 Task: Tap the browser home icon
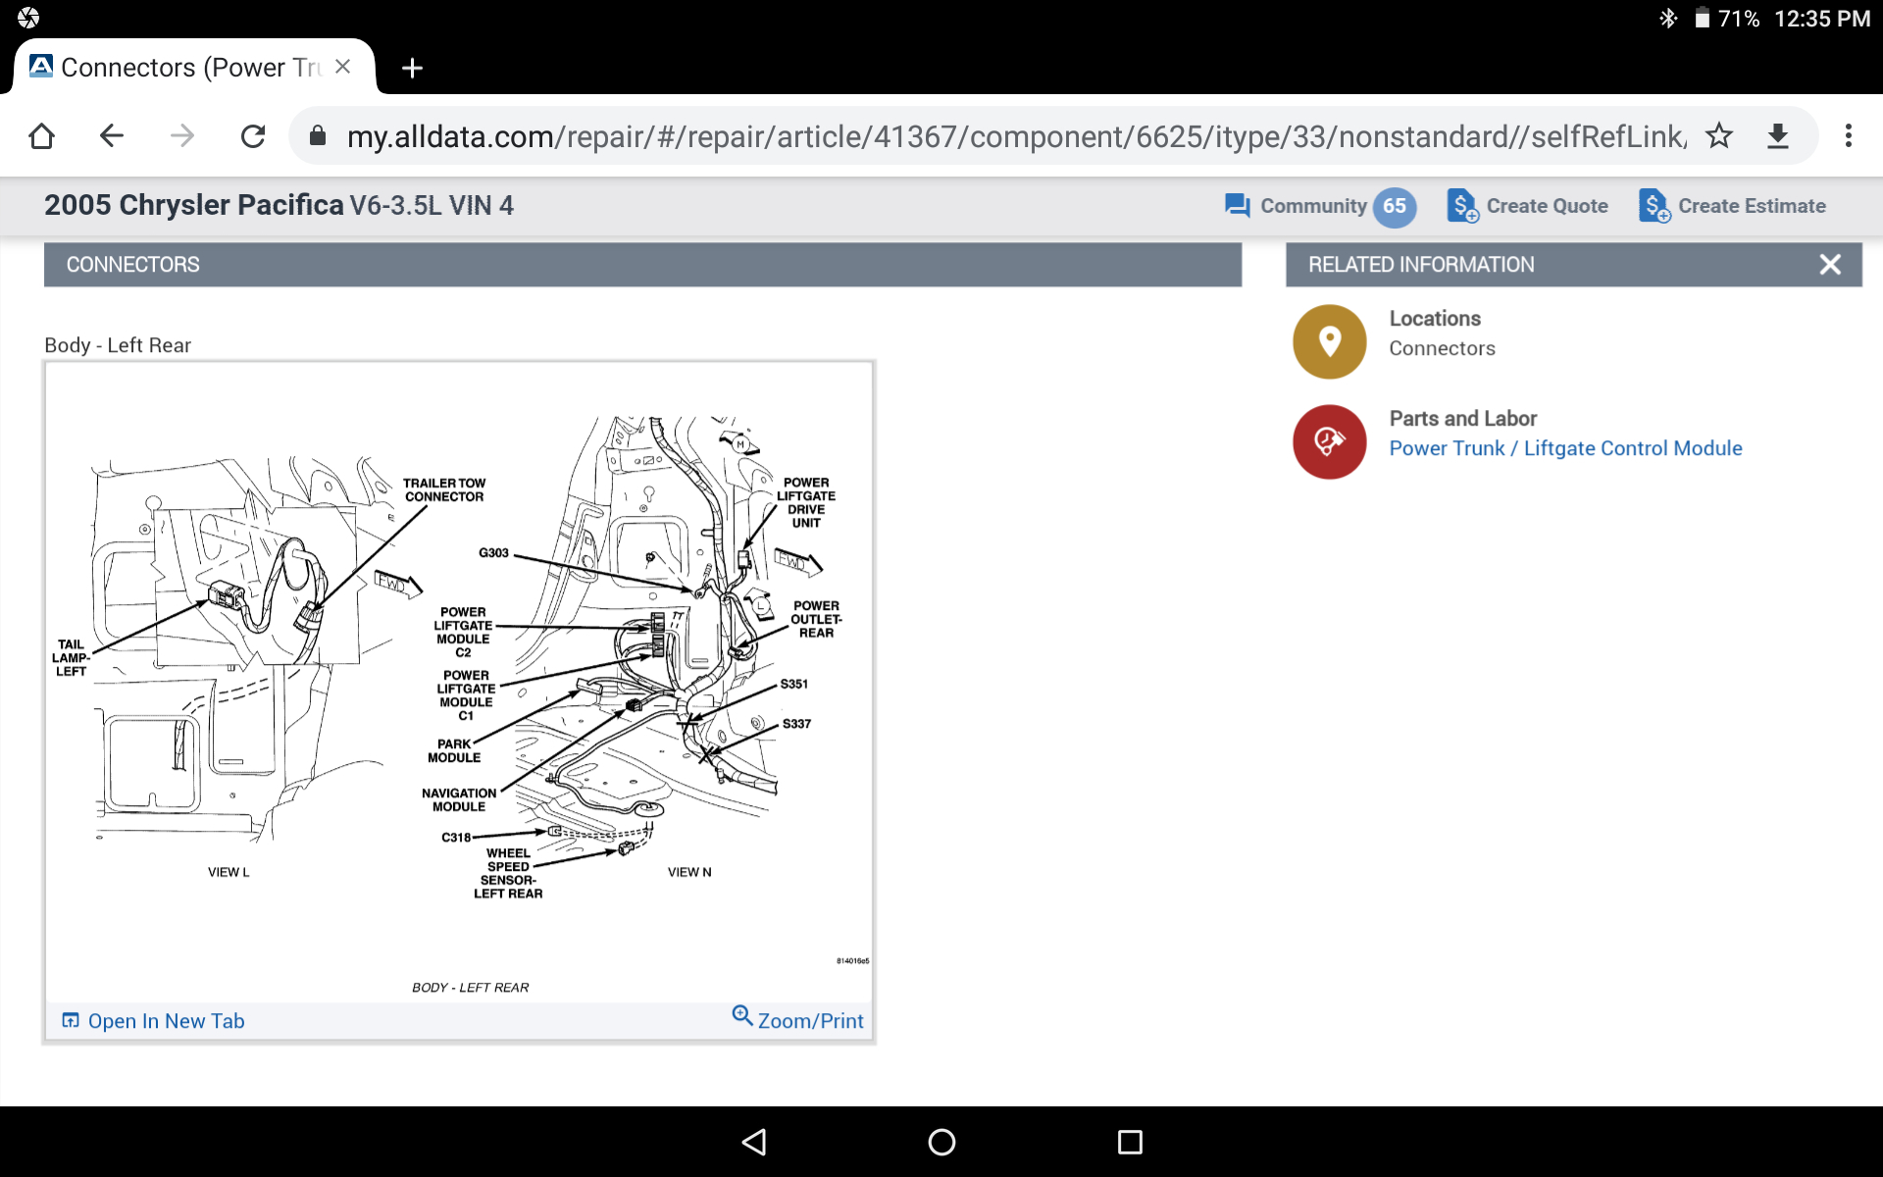pyautogui.click(x=41, y=136)
